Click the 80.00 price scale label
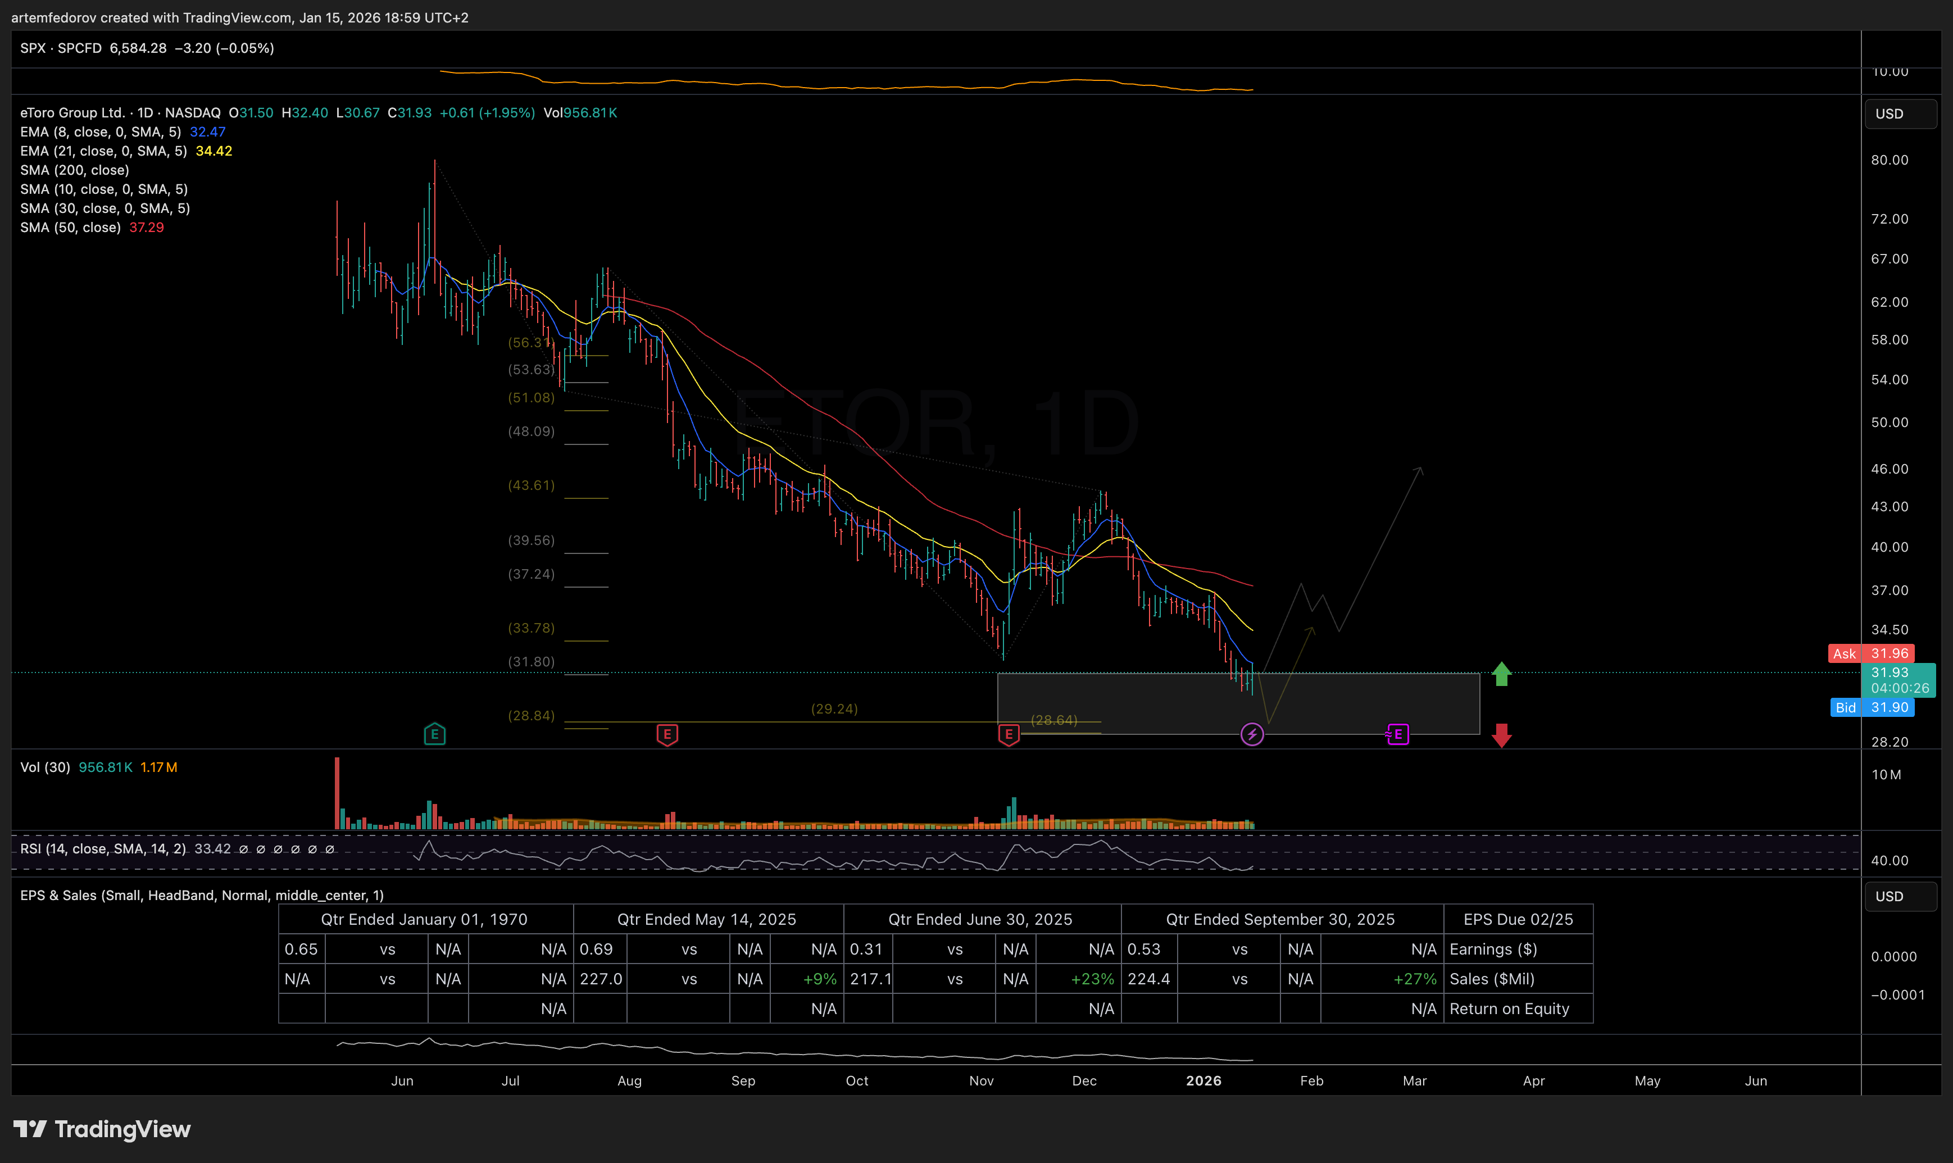 (x=1890, y=160)
